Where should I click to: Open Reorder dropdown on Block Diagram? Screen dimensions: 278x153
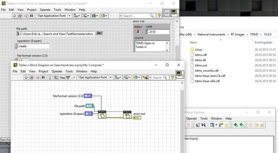click(x=137, y=77)
